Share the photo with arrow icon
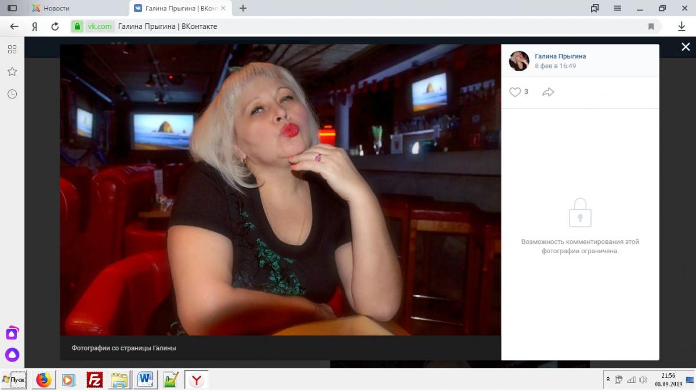 548,92
